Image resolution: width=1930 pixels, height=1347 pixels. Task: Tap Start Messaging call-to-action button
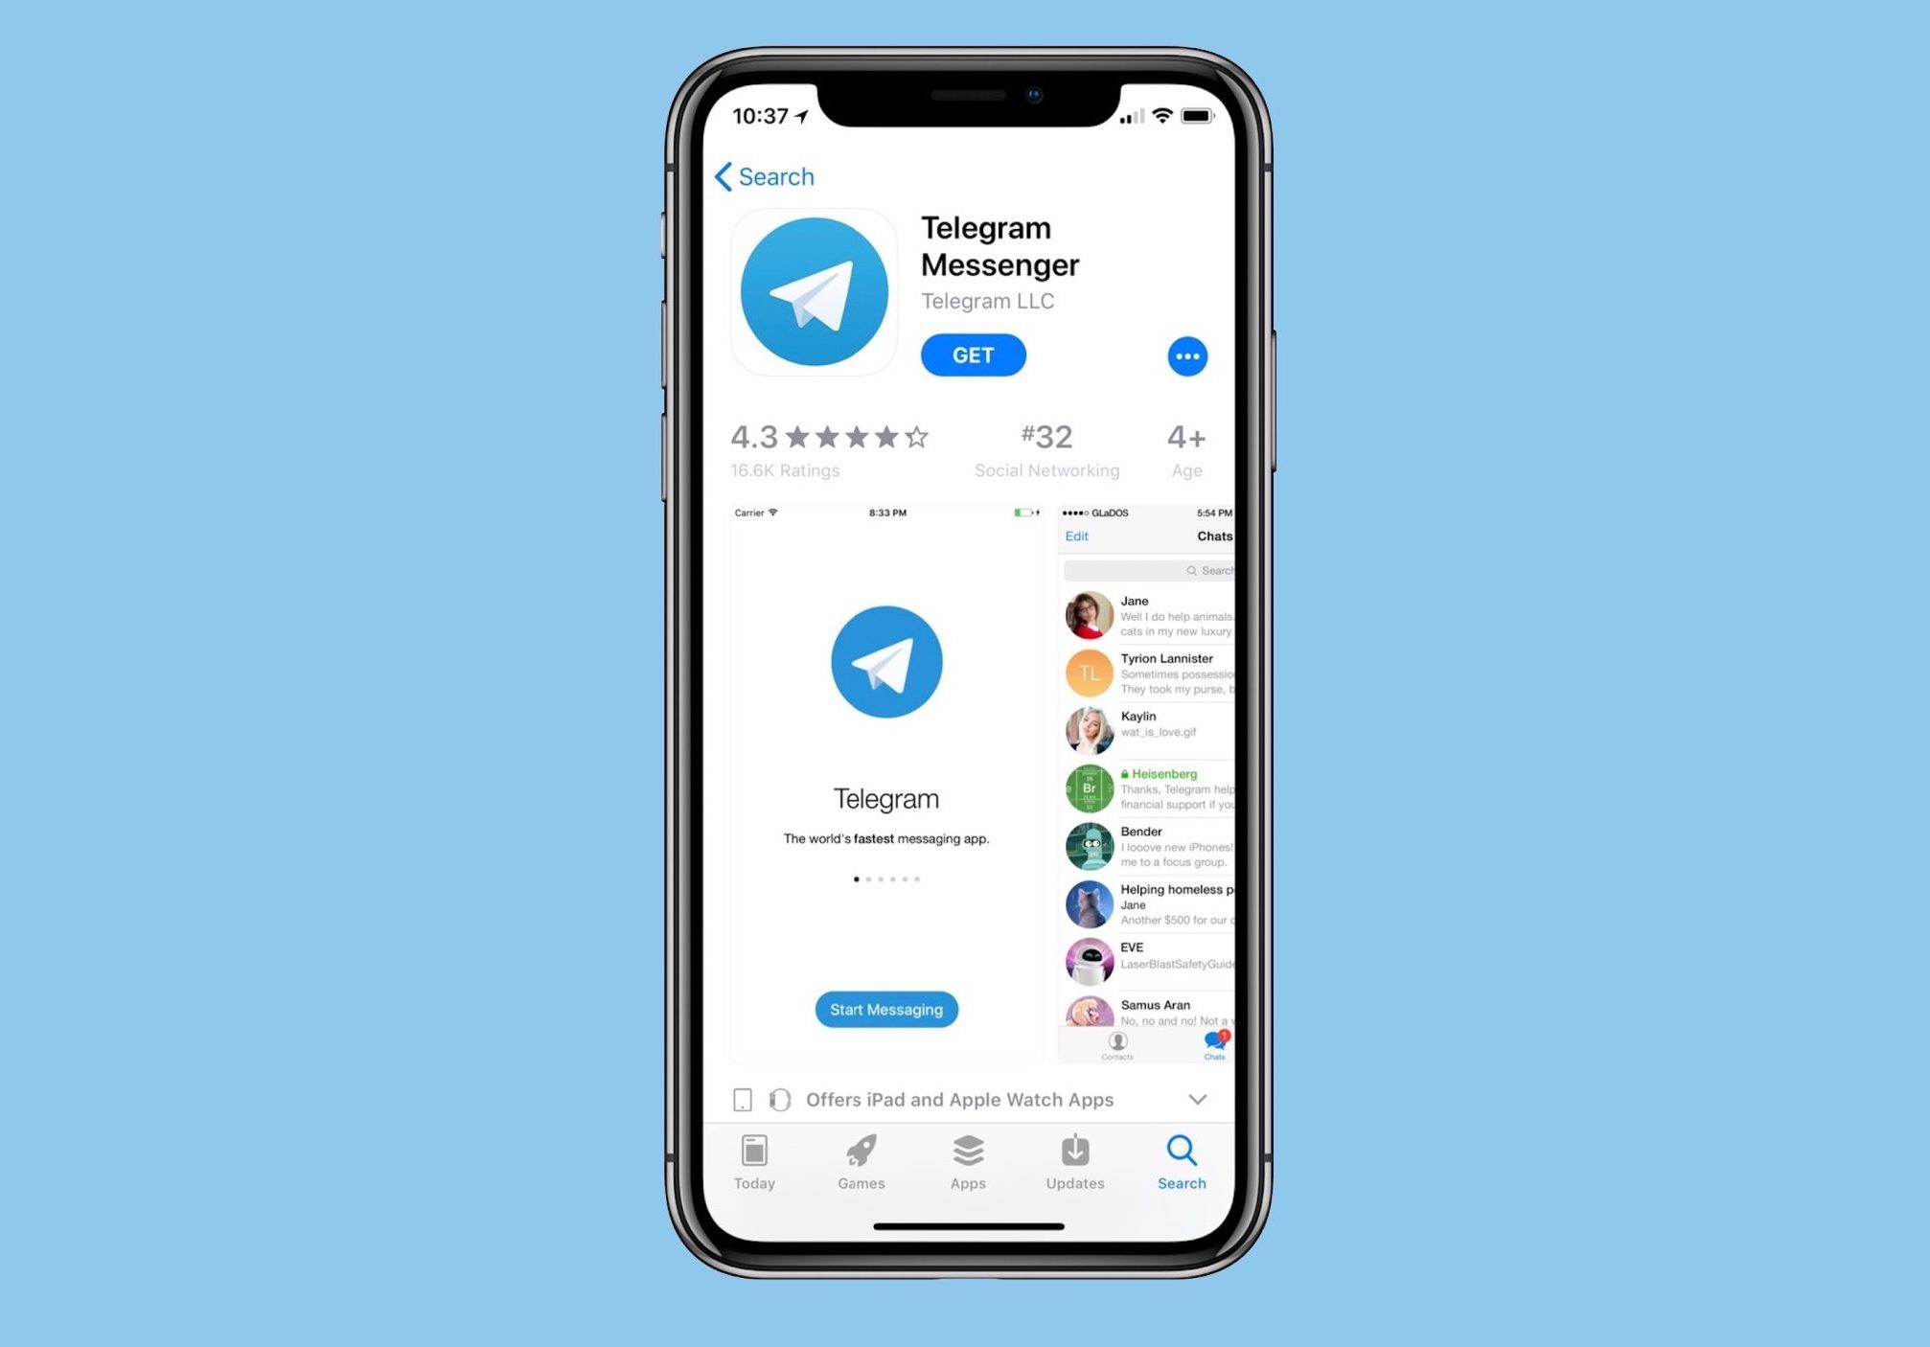tap(885, 1010)
